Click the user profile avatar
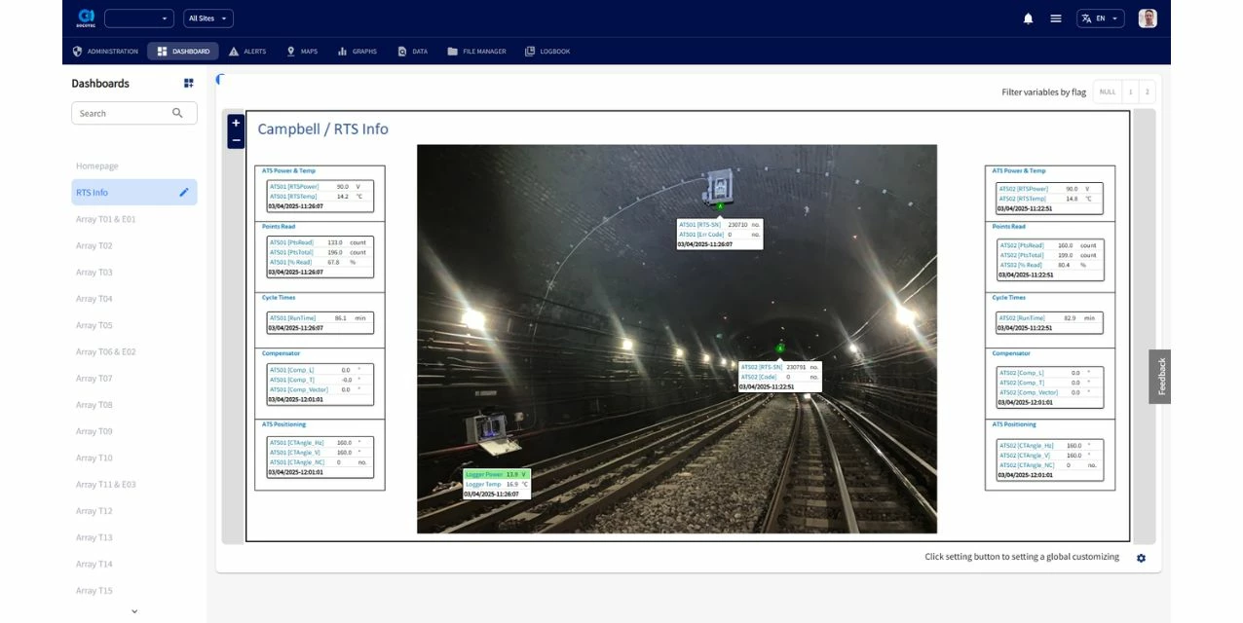1243x623 pixels. pos(1148,18)
